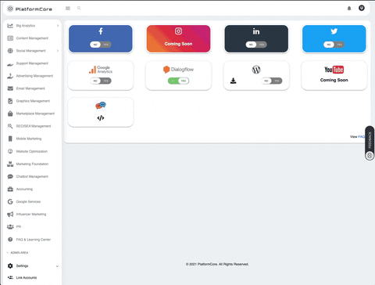This screenshot has width=375, height=285.
Task: Click the Twitter bird icon
Action: (334, 31)
